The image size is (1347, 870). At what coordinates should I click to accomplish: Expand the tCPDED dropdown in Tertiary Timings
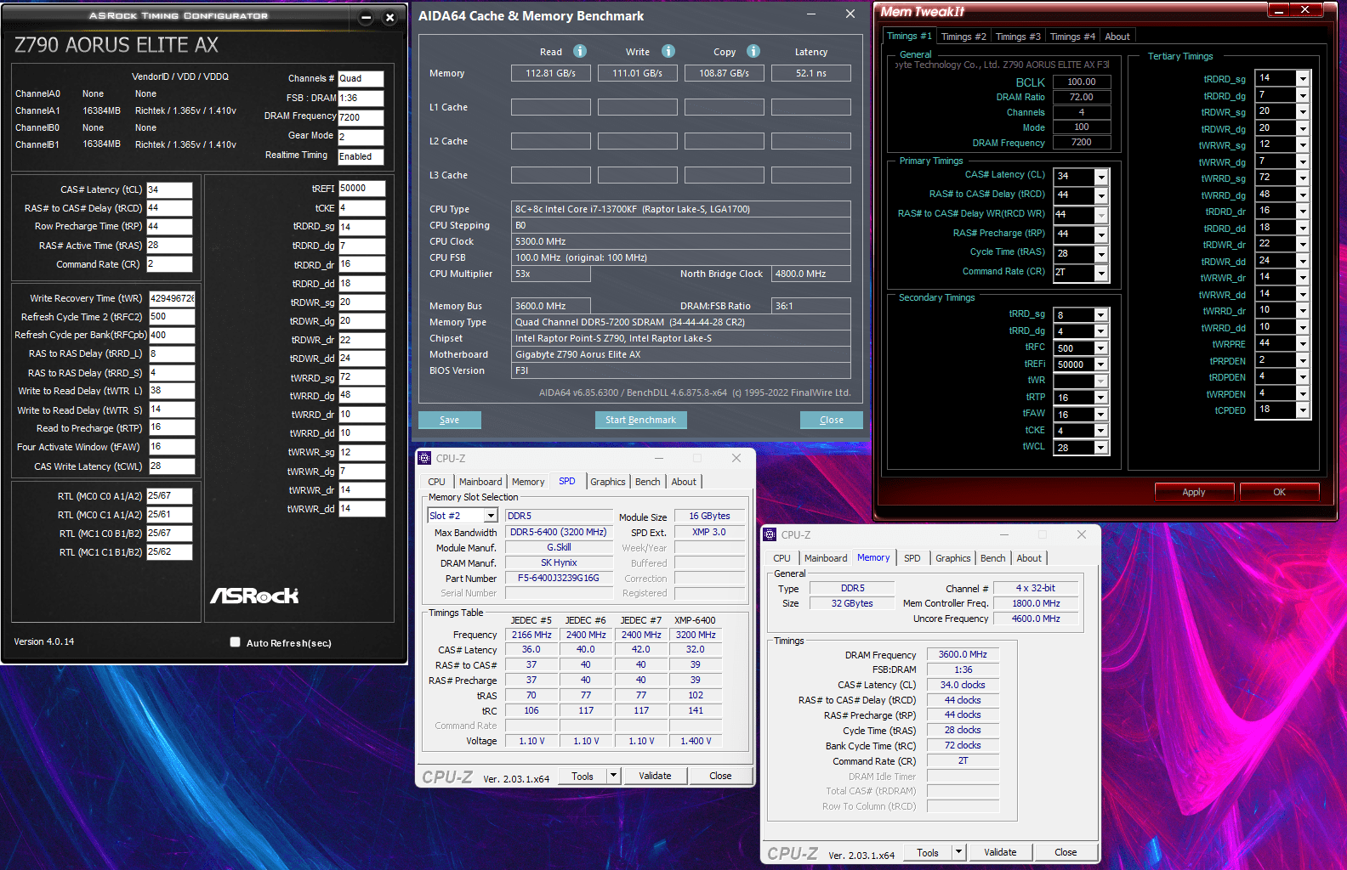[1303, 410]
